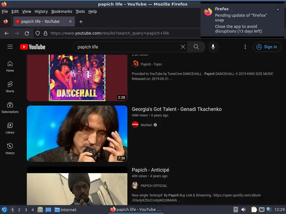Open the Edit menu
This screenshot has height=214, width=286.
click(x=15, y=11)
